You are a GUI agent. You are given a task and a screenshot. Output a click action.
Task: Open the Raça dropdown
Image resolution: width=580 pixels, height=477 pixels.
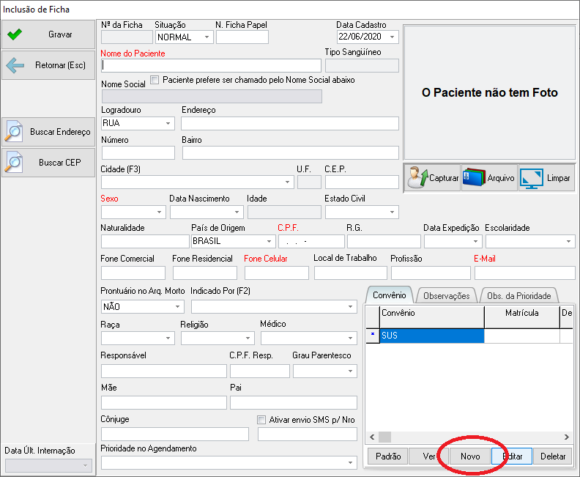tap(168, 338)
